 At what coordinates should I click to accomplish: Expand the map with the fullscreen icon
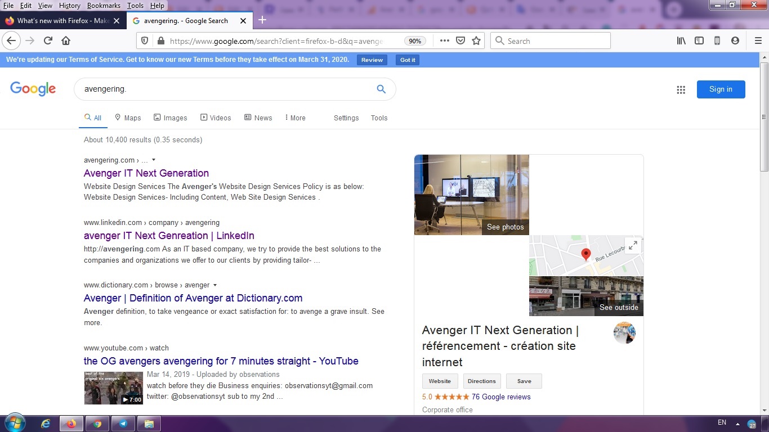(633, 245)
